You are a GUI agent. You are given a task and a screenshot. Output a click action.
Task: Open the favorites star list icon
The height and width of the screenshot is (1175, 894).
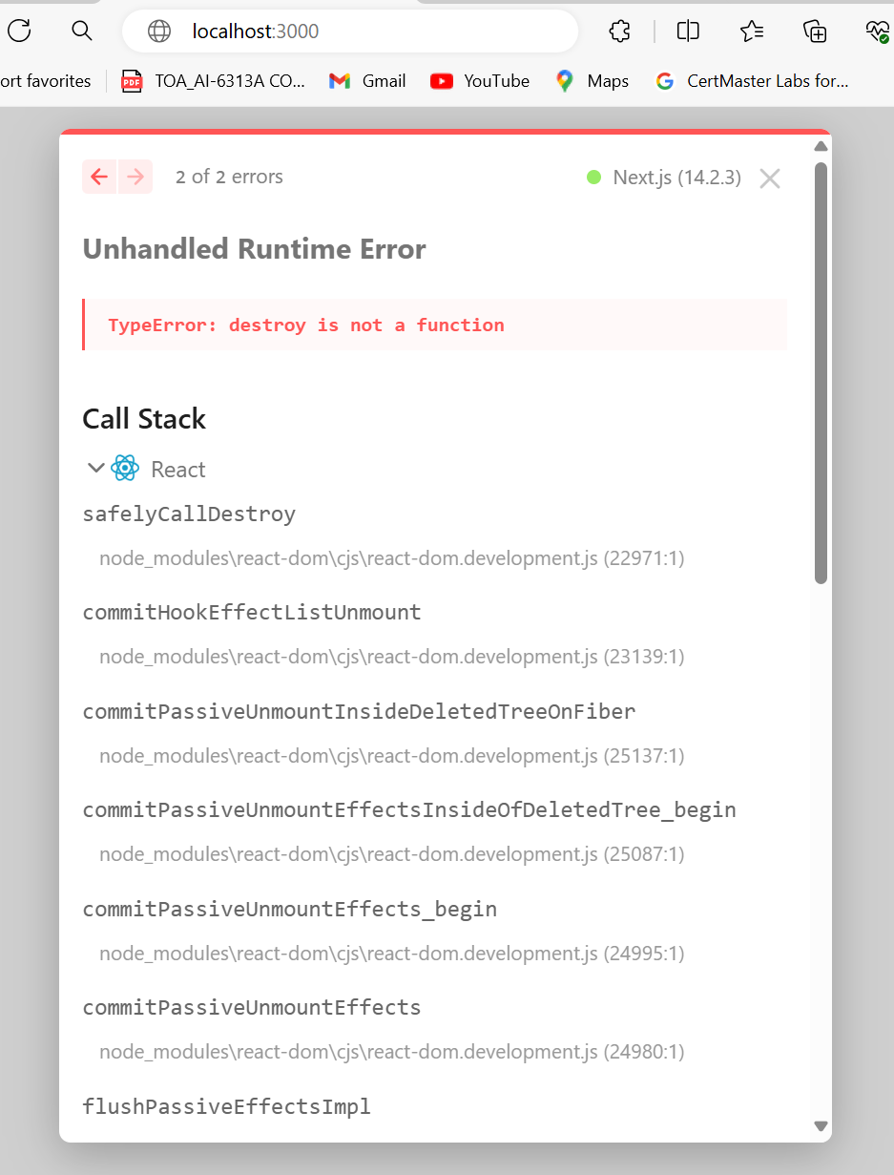coord(752,31)
